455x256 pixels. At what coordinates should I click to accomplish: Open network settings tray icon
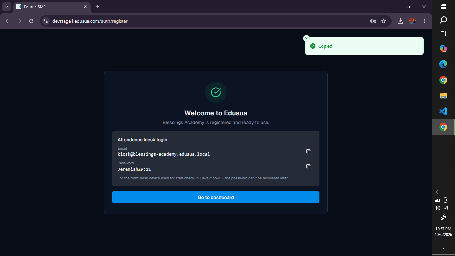point(446,208)
